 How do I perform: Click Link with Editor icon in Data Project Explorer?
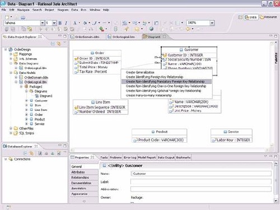pyautogui.click(x=59, y=44)
